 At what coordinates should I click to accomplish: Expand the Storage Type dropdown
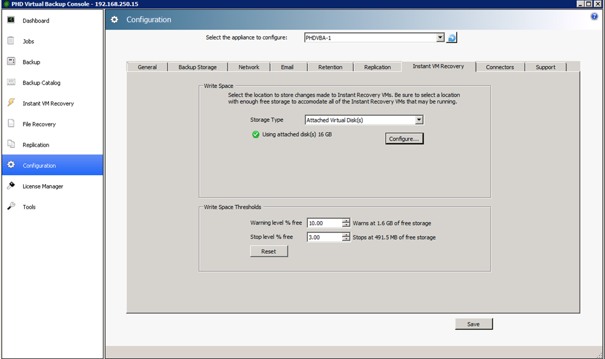[x=419, y=120]
